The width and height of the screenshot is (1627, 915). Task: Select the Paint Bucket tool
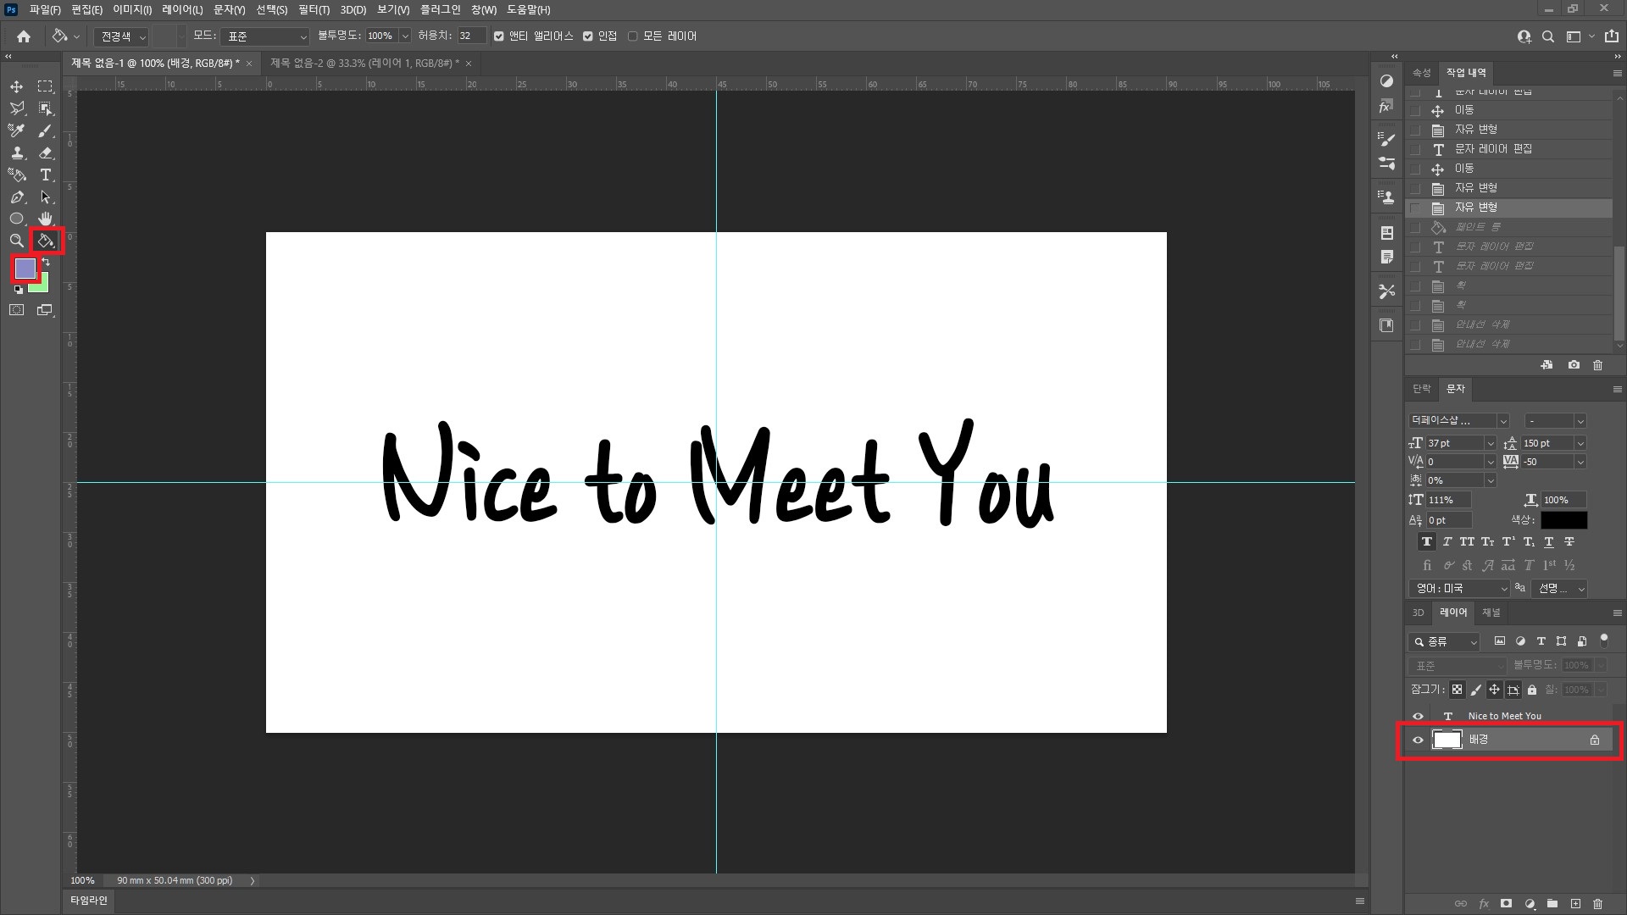pos(46,241)
